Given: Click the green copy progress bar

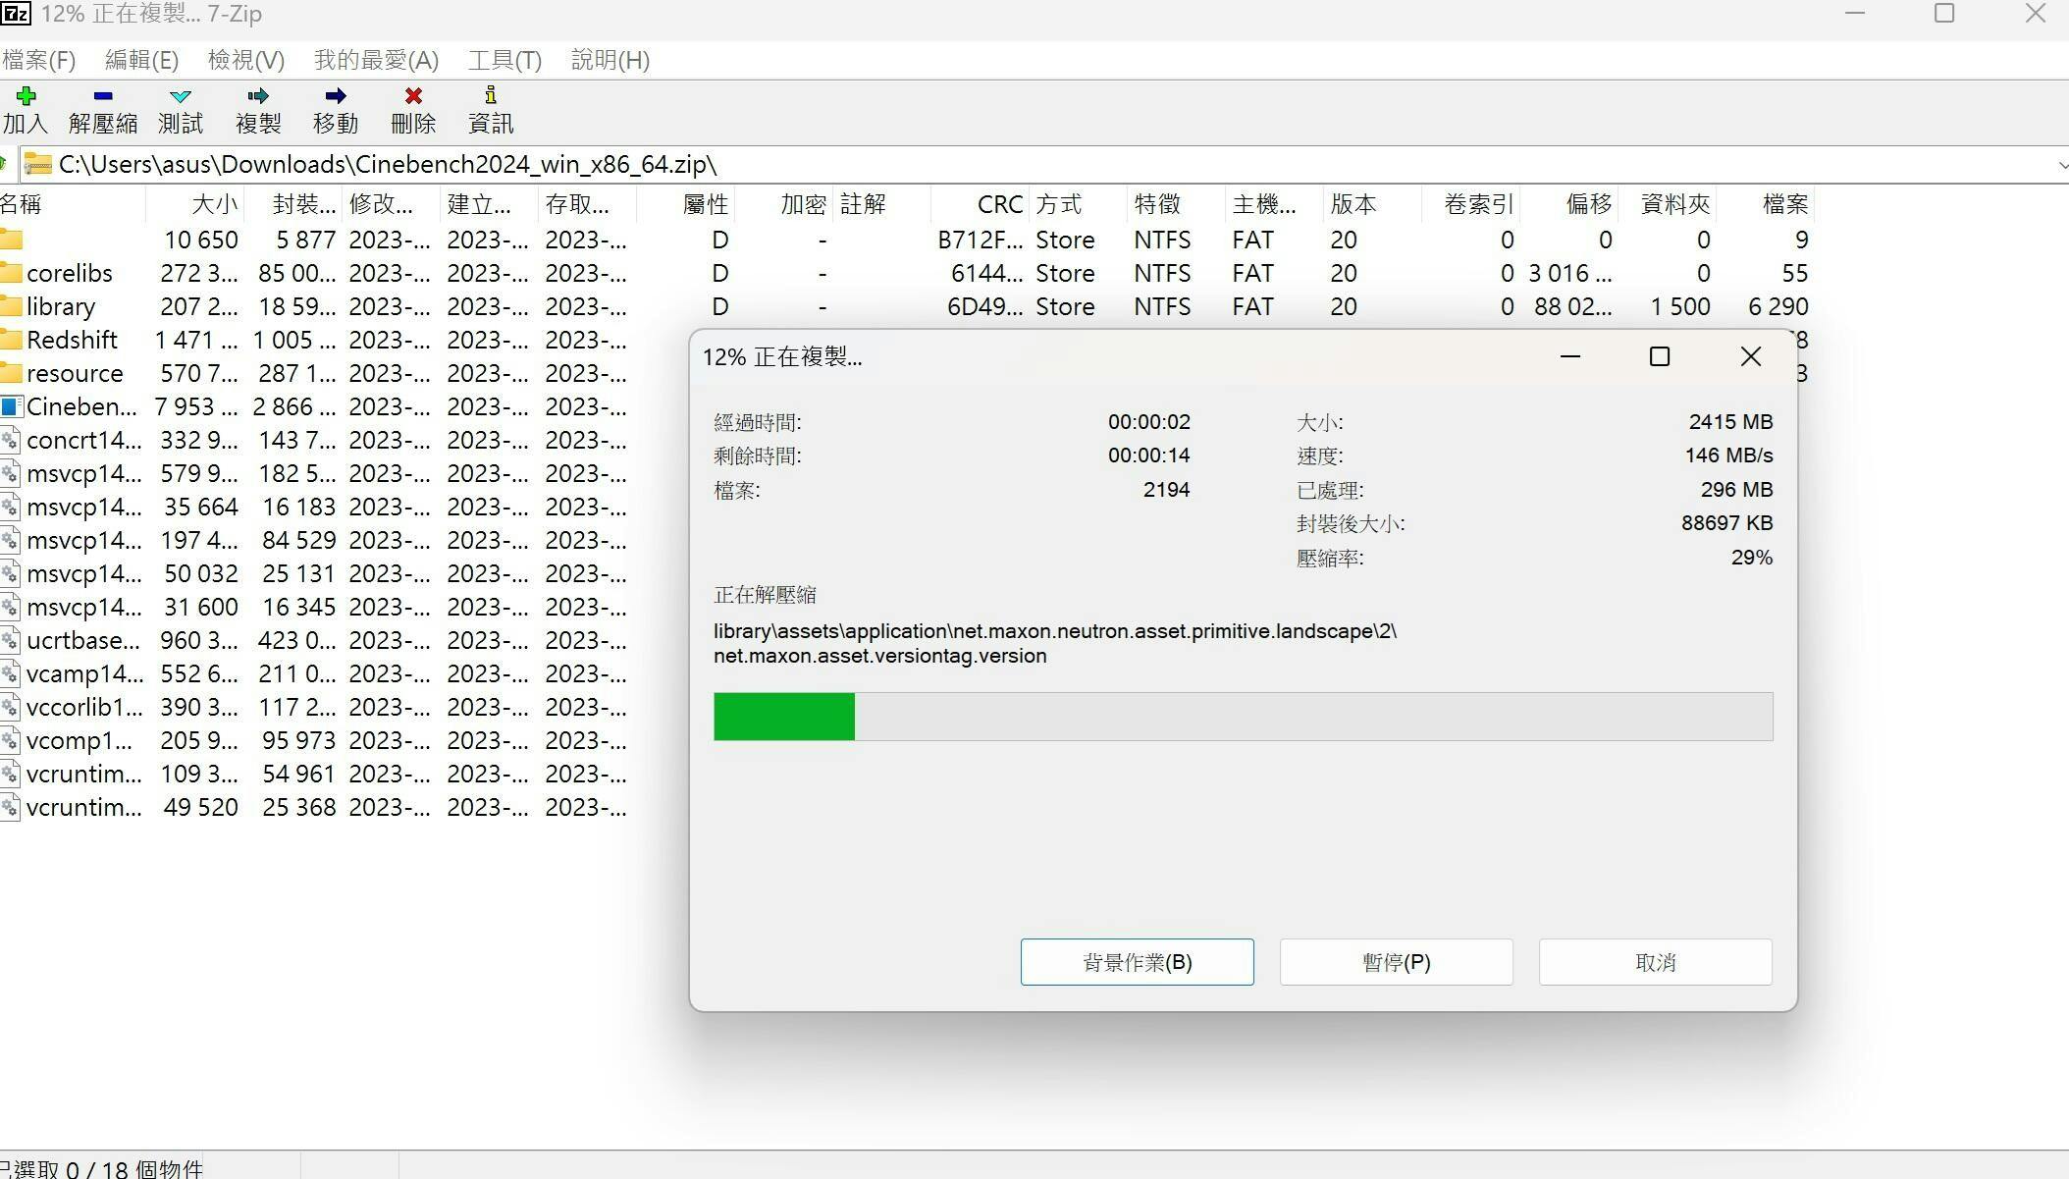Looking at the screenshot, I should pyautogui.click(x=1243, y=717).
